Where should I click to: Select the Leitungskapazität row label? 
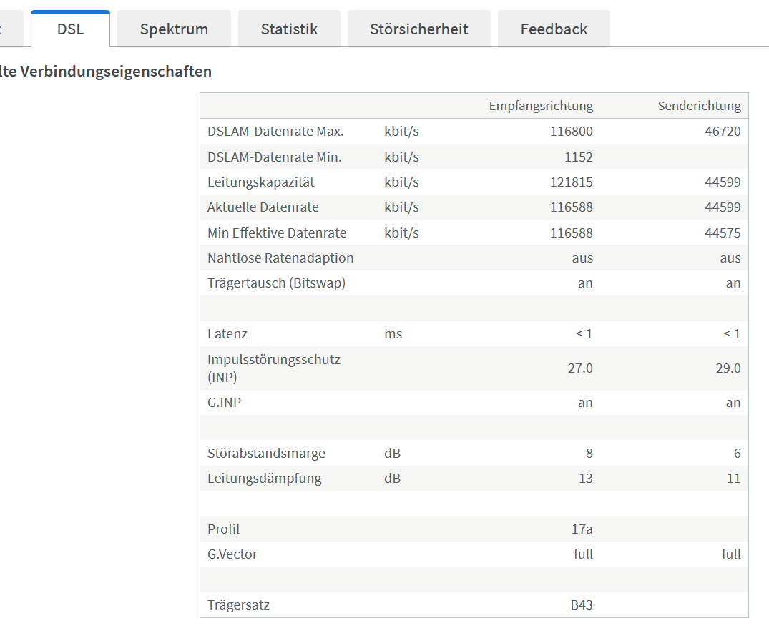click(261, 182)
